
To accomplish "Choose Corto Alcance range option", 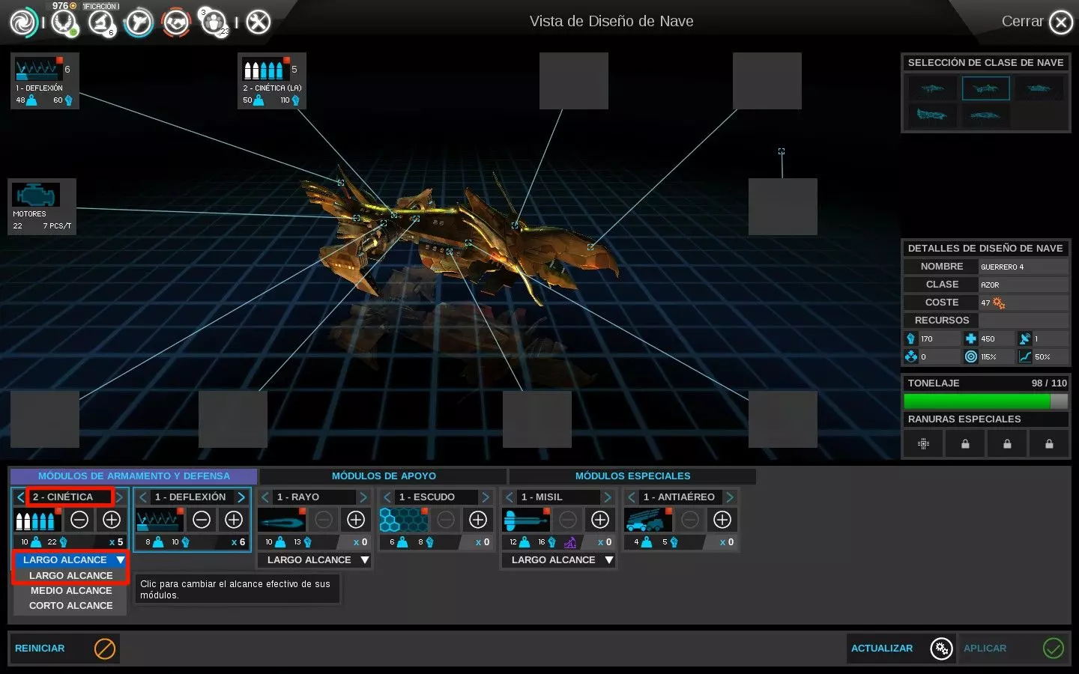I will coord(70,606).
